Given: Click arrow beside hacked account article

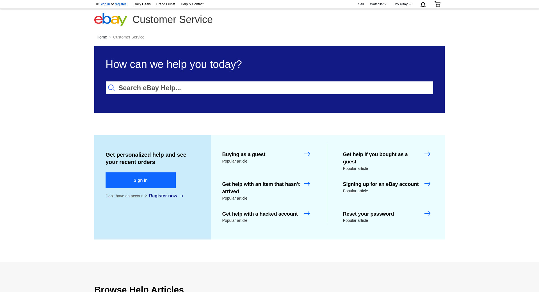Looking at the screenshot, I should [307, 213].
